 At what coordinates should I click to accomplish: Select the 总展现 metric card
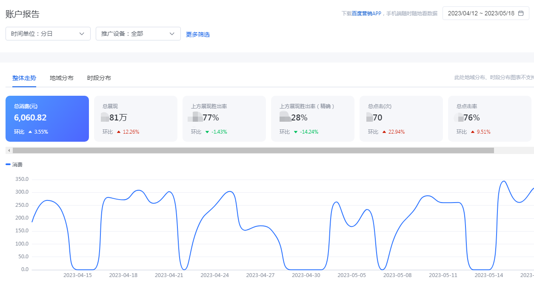136,119
